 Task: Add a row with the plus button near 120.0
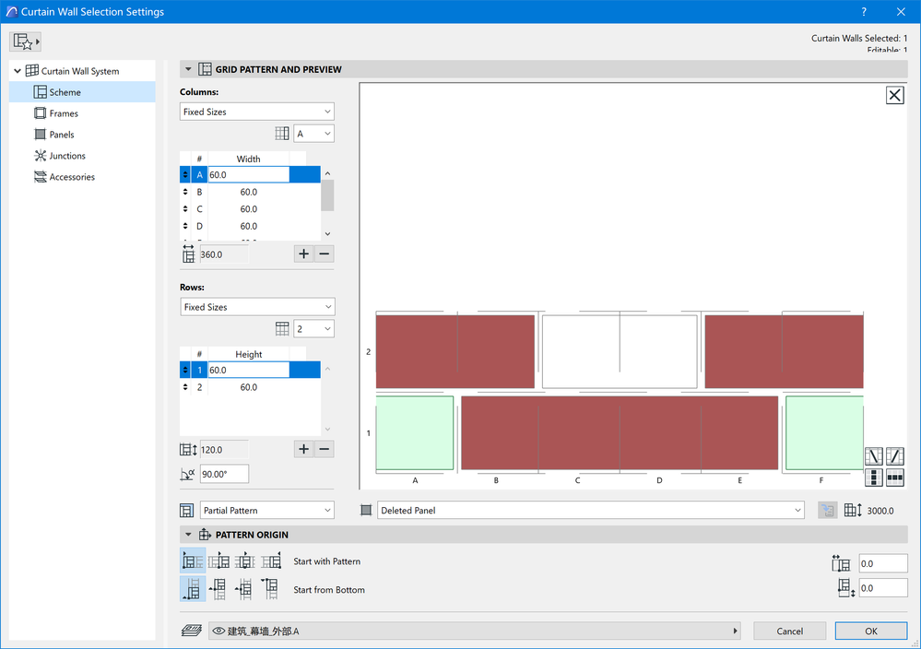pos(303,449)
